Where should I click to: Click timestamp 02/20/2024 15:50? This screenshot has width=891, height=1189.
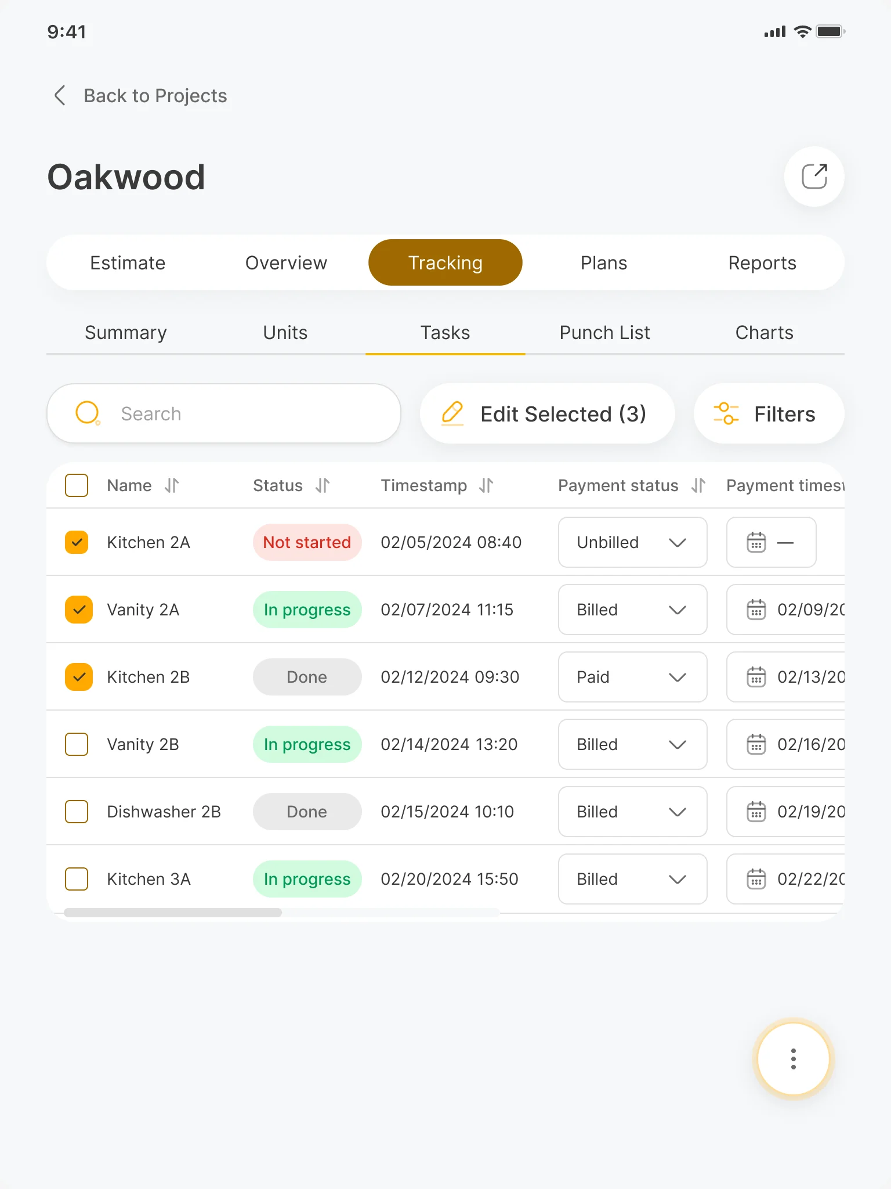point(450,879)
